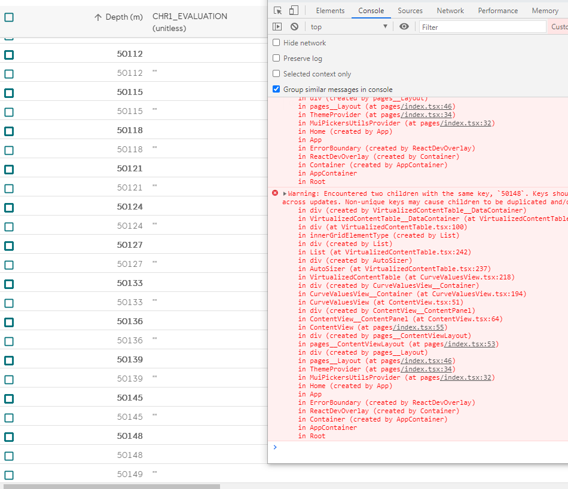Open the Network panel

coord(450,10)
